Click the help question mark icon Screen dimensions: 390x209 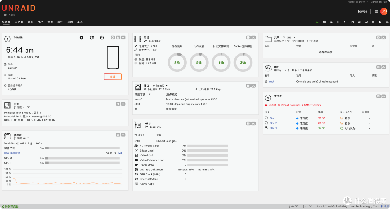[380, 22]
